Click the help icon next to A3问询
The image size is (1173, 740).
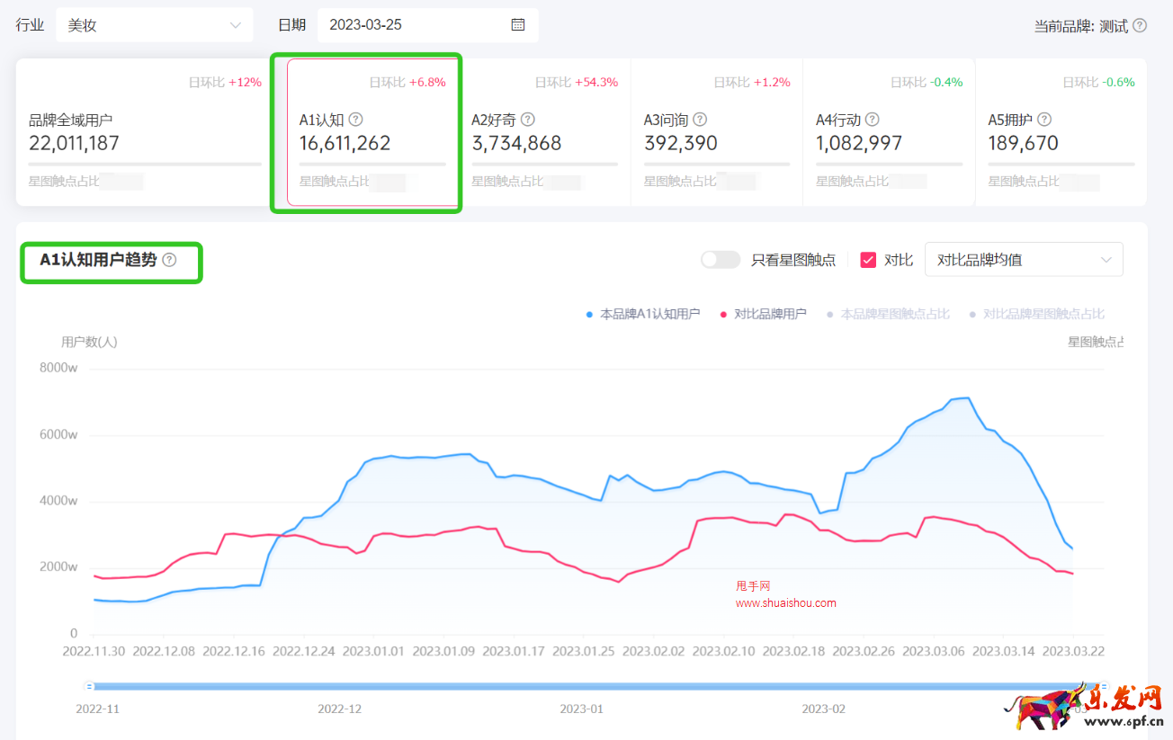(x=700, y=120)
